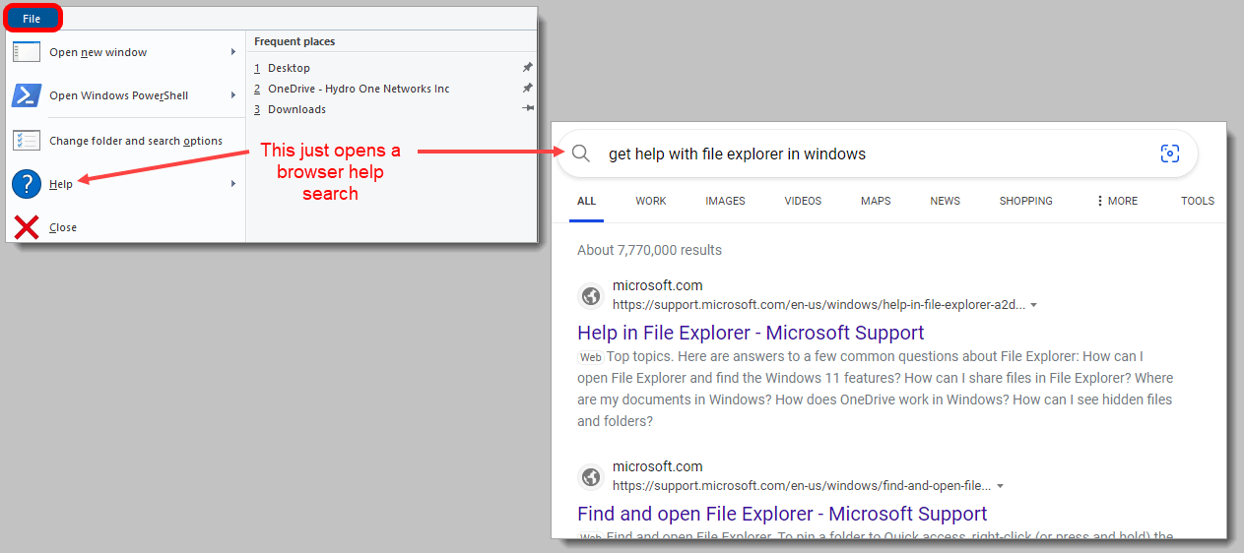This screenshot has height=553, width=1244.
Task: Expand the Help submenu arrow
Action: point(233,184)
